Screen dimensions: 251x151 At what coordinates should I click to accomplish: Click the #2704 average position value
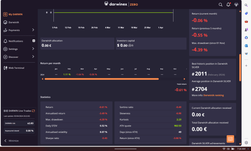200,89
